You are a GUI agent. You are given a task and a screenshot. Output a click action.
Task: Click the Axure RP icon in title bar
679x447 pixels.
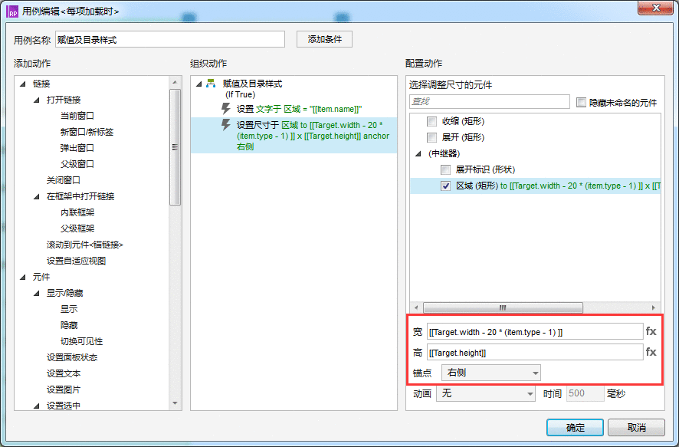12,12
